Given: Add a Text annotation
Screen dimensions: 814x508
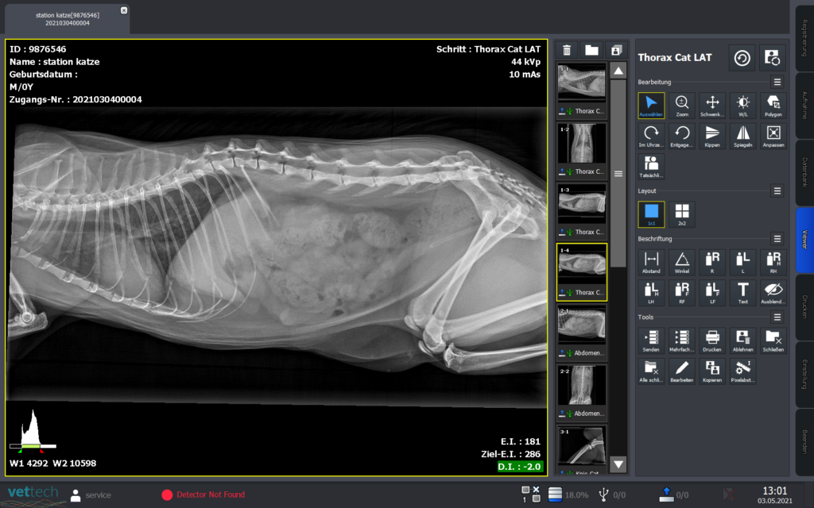Looking at the screenshot, I should click(x=743, y=293).
